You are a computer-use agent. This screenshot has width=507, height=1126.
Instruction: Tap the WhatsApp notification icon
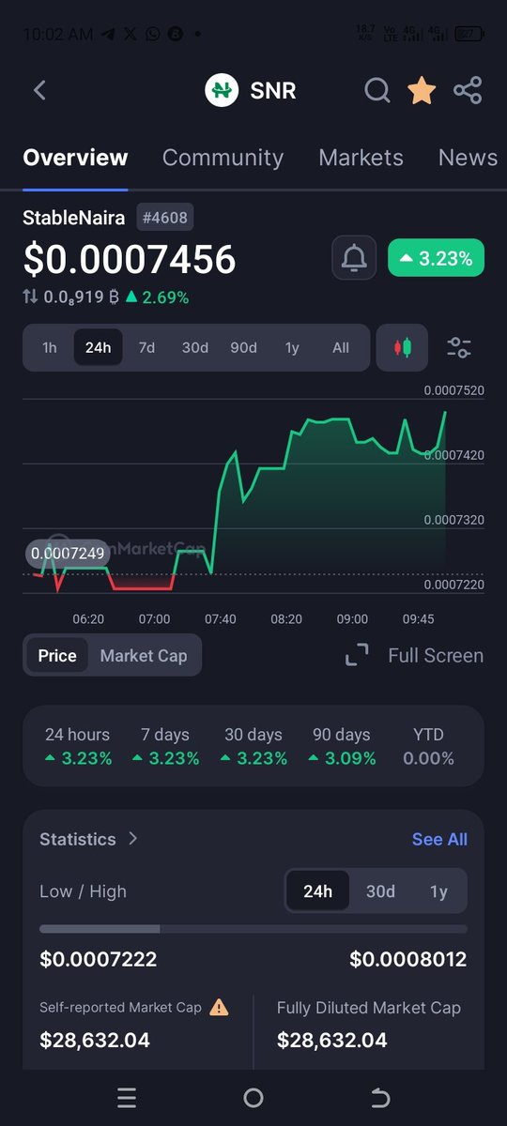152,34
